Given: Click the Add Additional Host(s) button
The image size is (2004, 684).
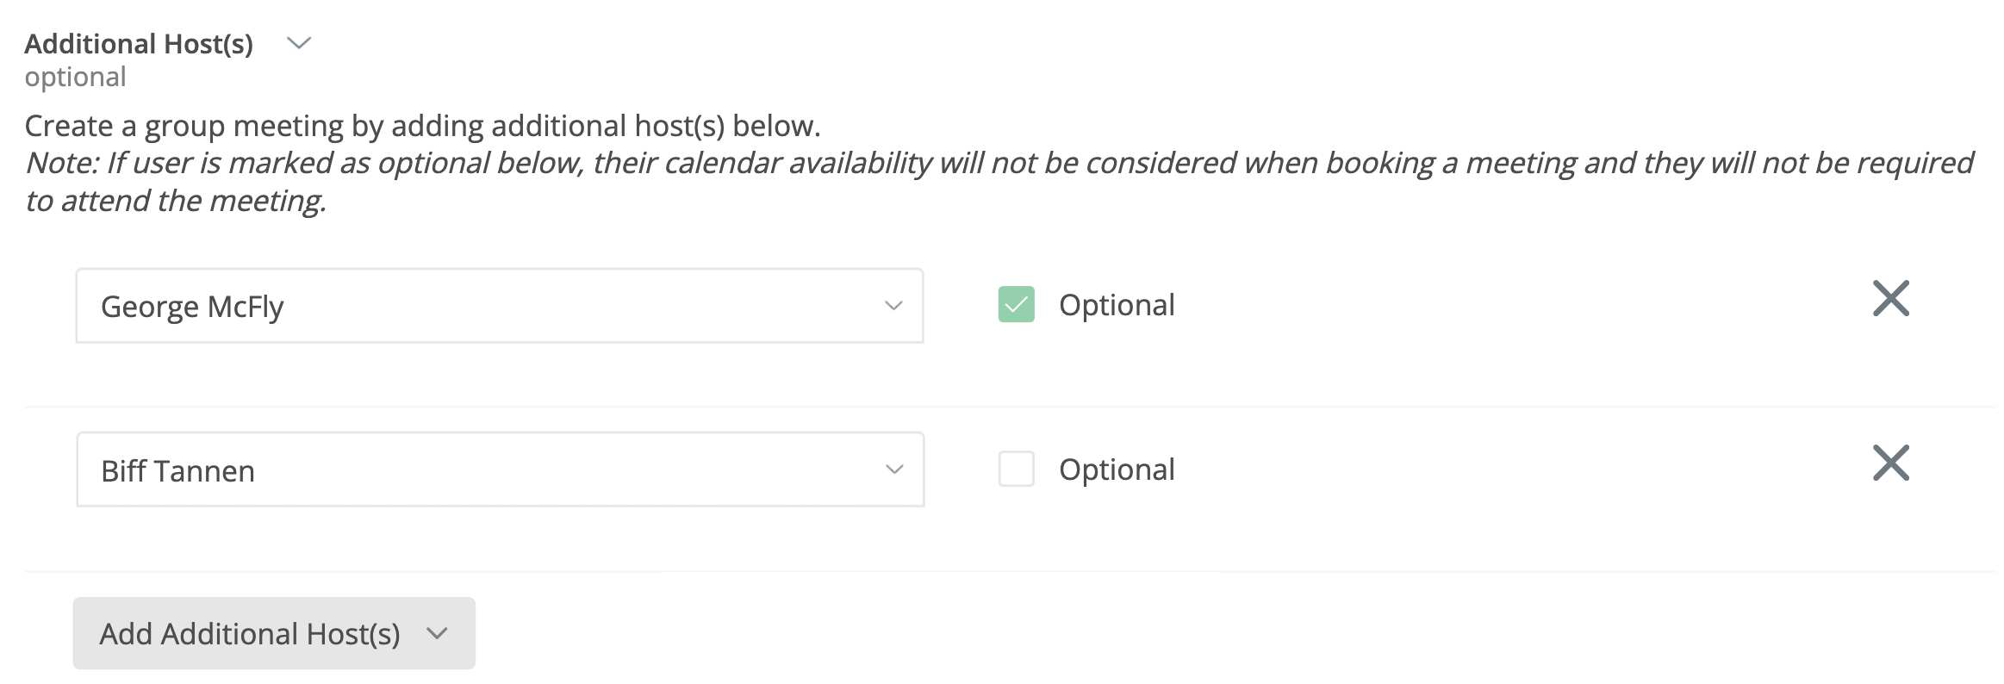Looking at the screenshot, I should pyautogui.click(x=250, y=634).
